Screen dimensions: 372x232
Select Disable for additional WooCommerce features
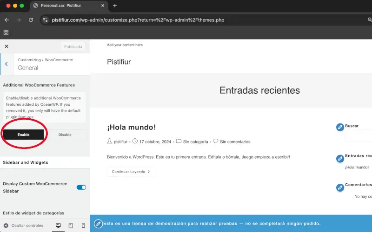click(65, 135)
